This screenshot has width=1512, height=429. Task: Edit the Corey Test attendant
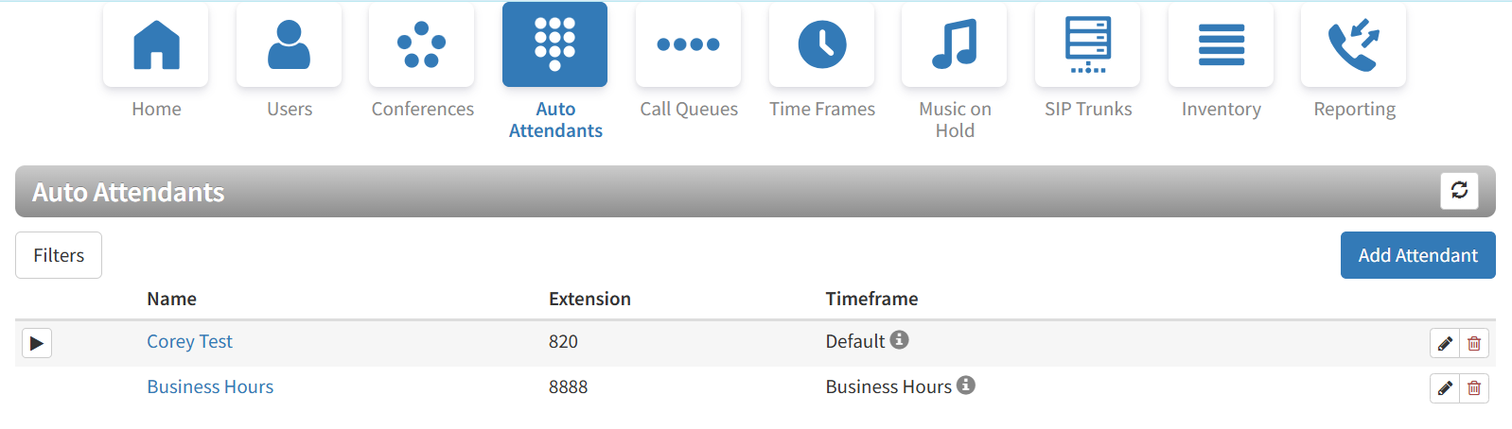click(x=1445, y=344)
